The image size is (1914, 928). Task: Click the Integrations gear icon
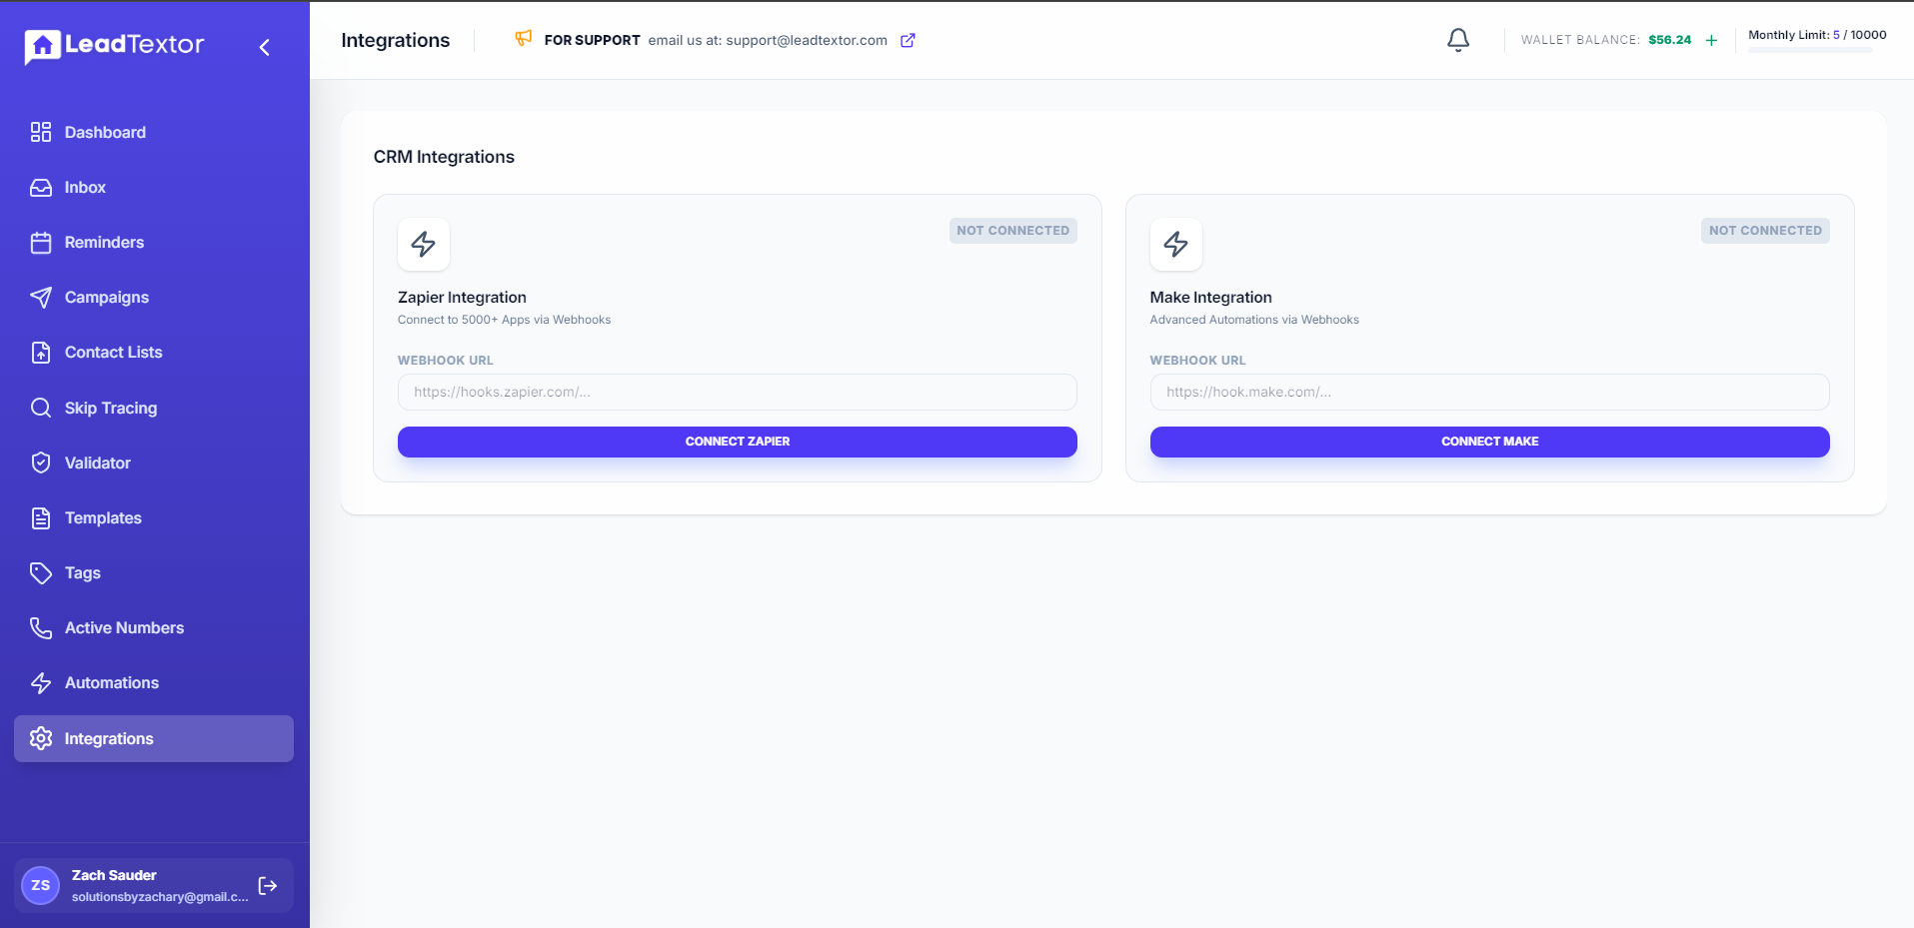coord(41,738)
